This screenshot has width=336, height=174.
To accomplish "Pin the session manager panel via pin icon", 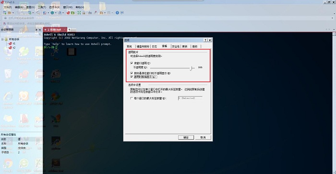I will click(36, 30).
